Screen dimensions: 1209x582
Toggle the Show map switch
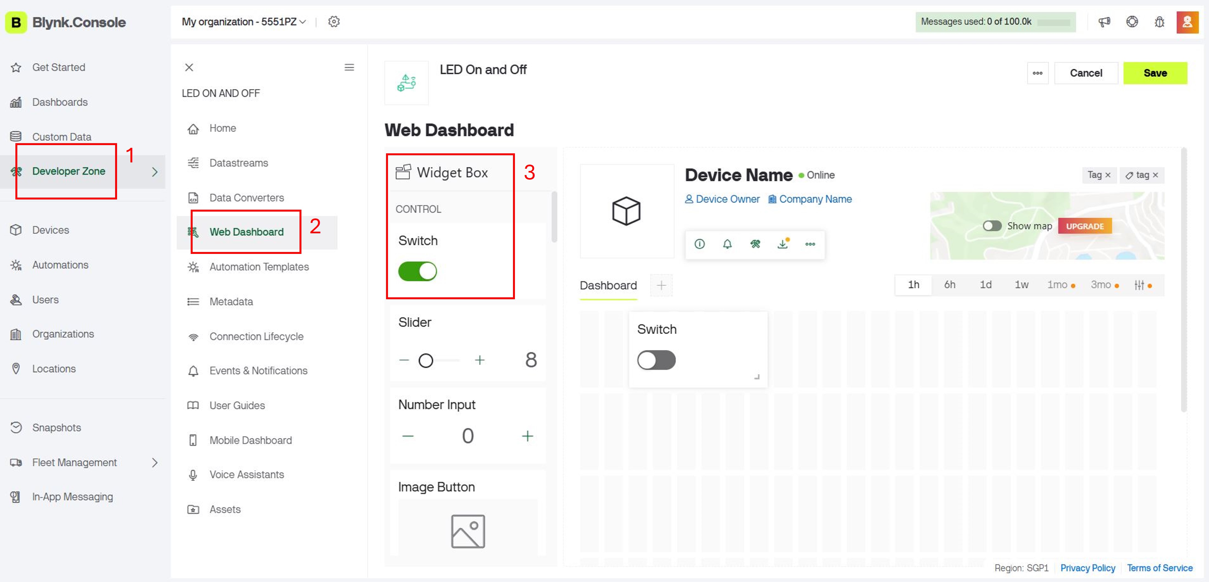point(992,226)
